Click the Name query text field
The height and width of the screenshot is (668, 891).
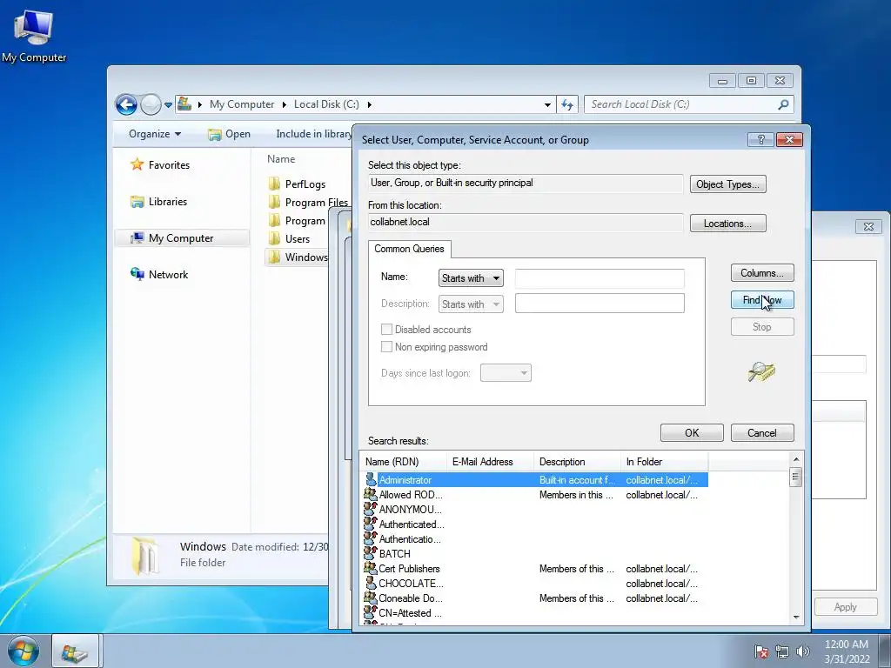pos(600,277)
